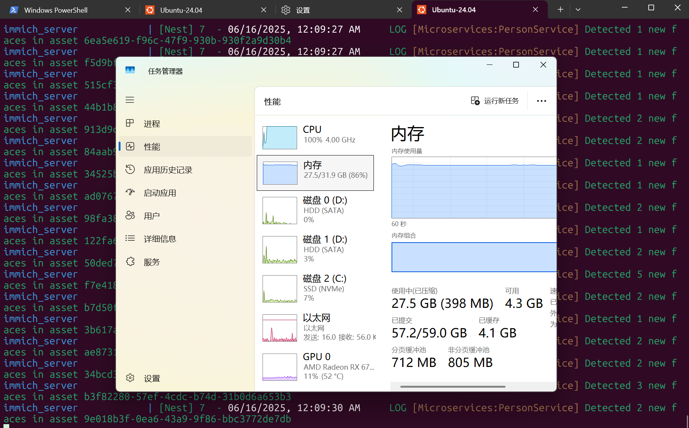Maximize the Task Manager window

(x=516, y=65)
